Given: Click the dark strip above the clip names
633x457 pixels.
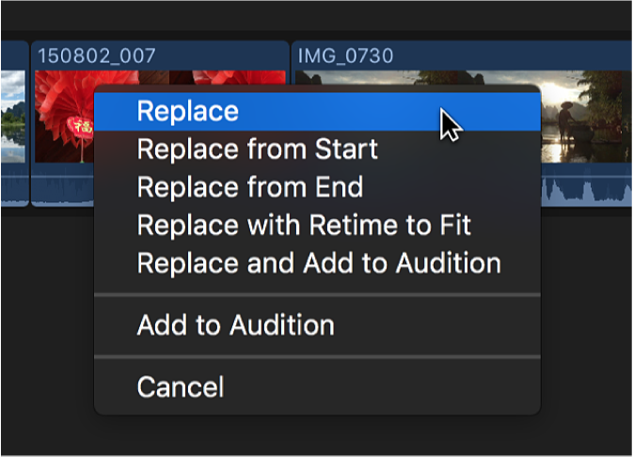Looking at the screenshot, I should pos(316,19).
